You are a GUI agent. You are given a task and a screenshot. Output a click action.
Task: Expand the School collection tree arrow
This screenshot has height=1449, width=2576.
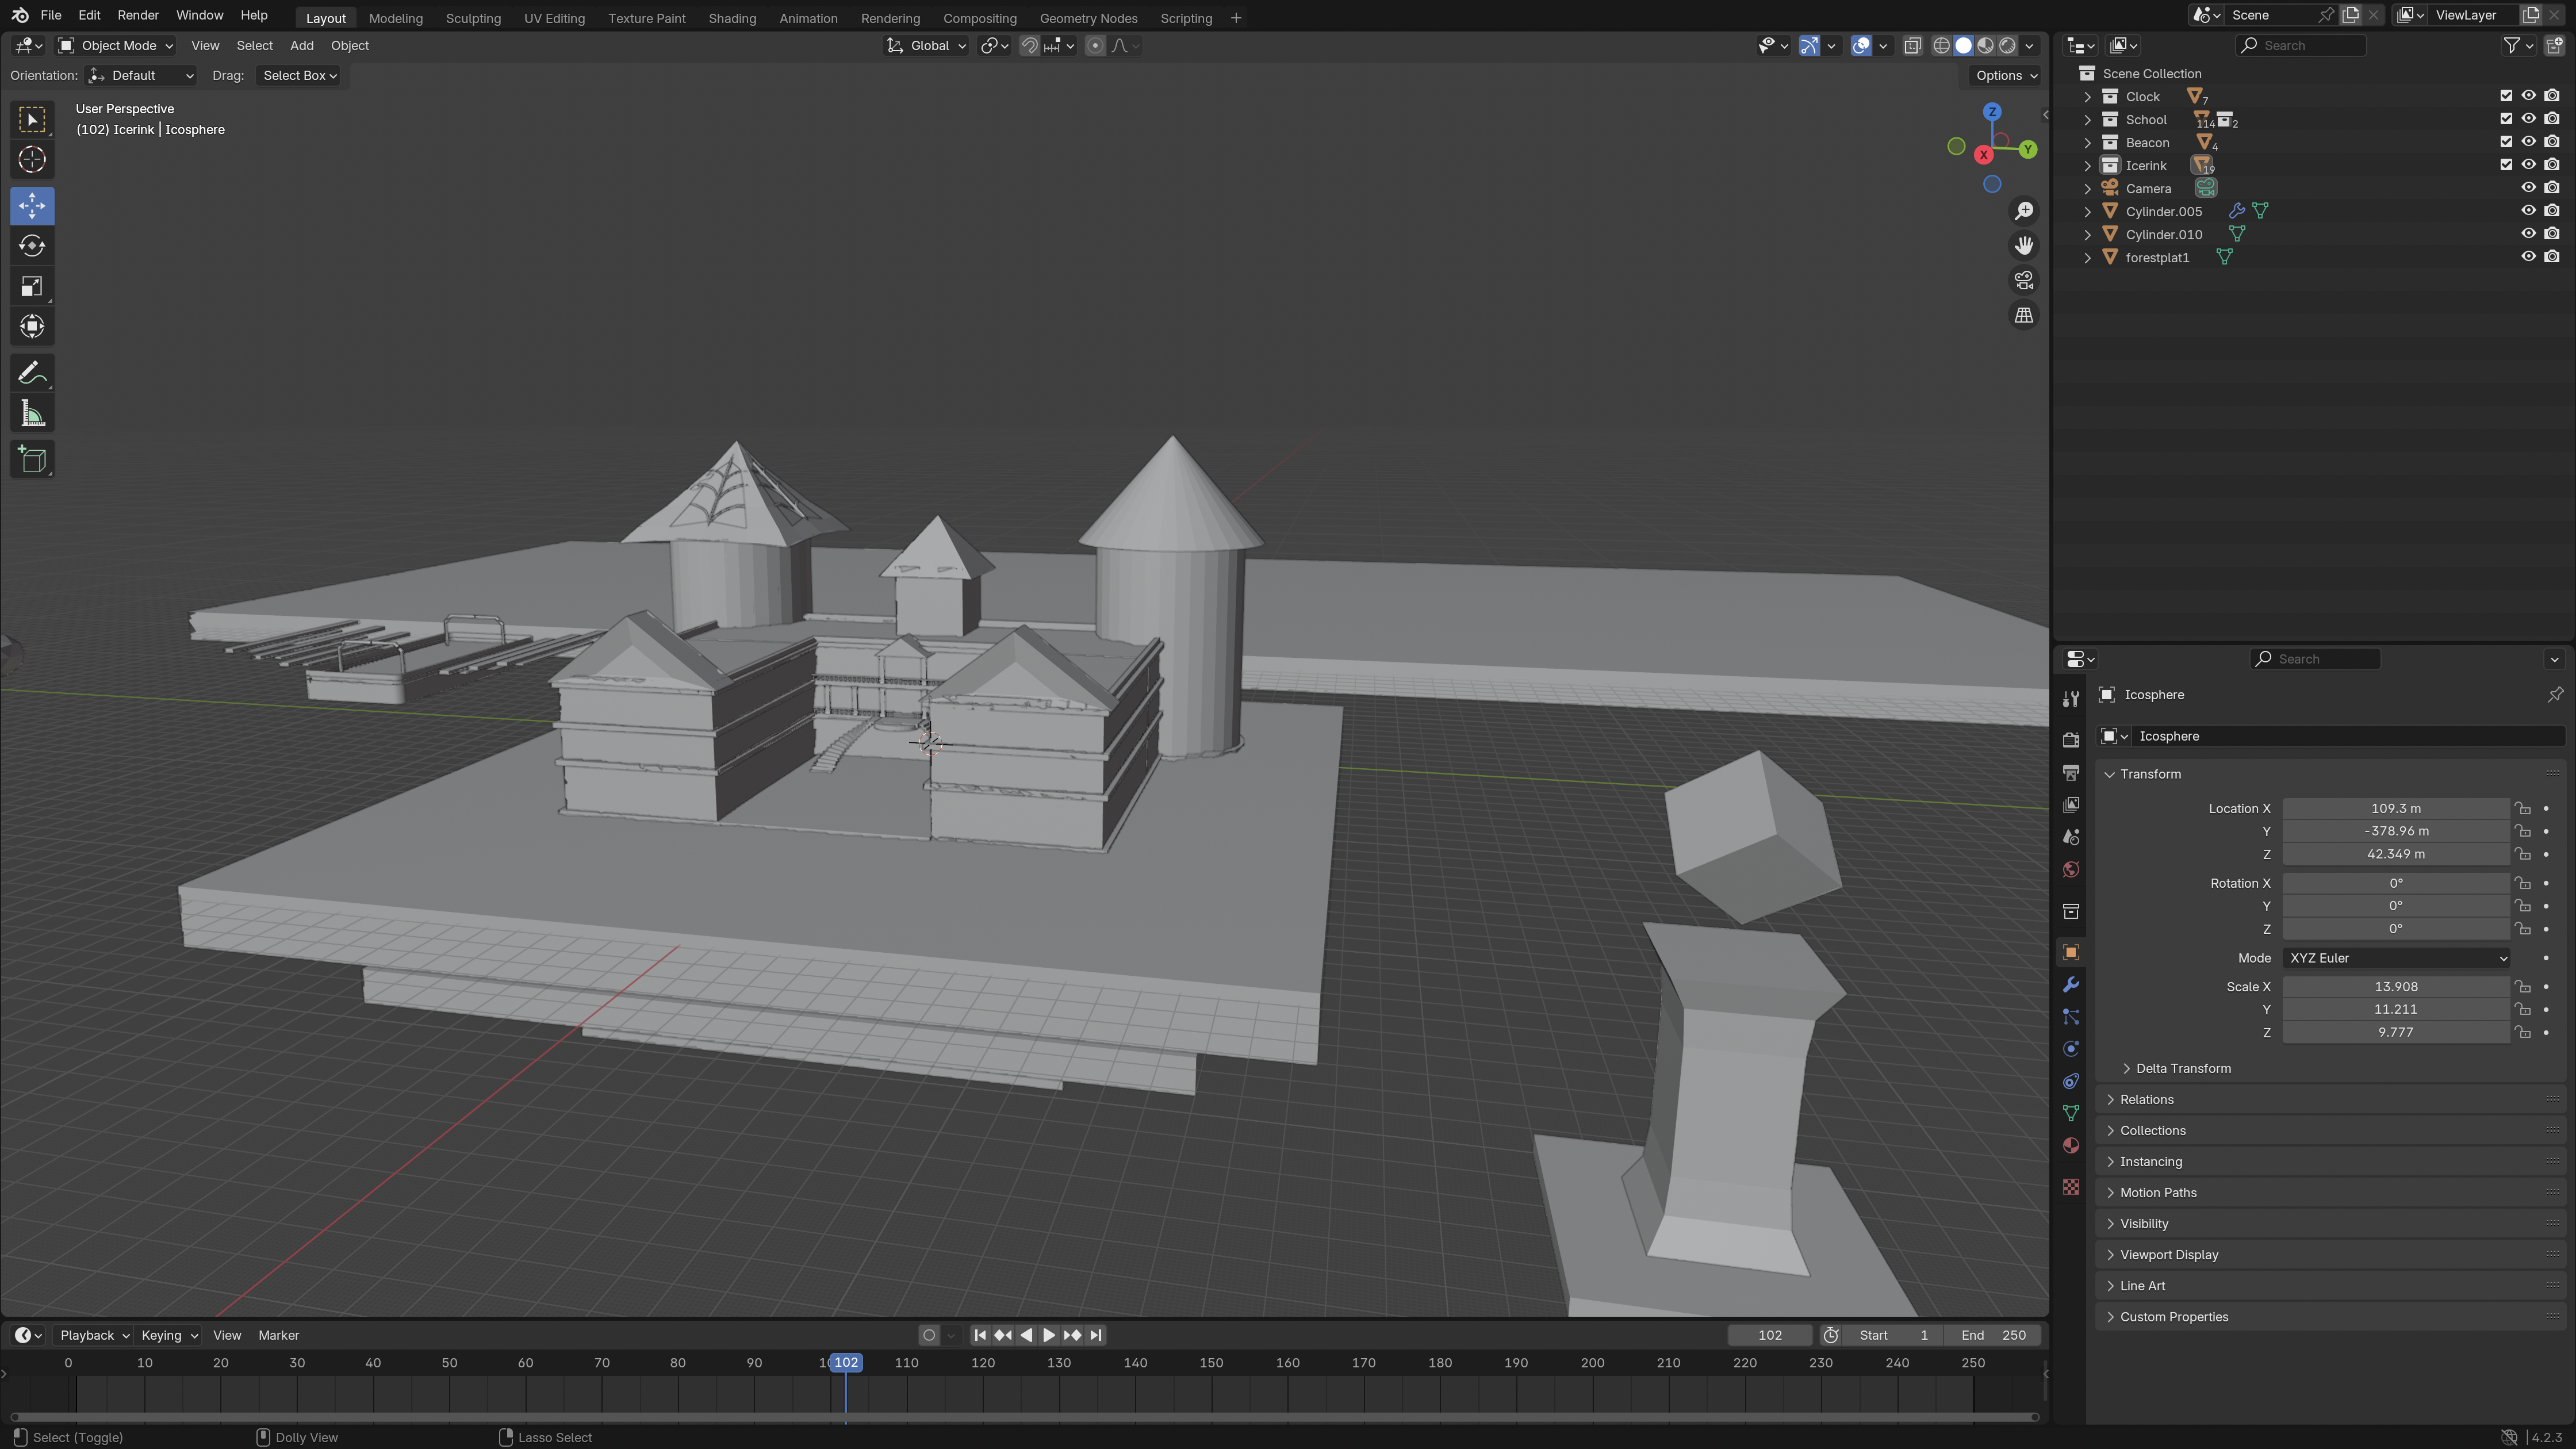click(2087, 120)
